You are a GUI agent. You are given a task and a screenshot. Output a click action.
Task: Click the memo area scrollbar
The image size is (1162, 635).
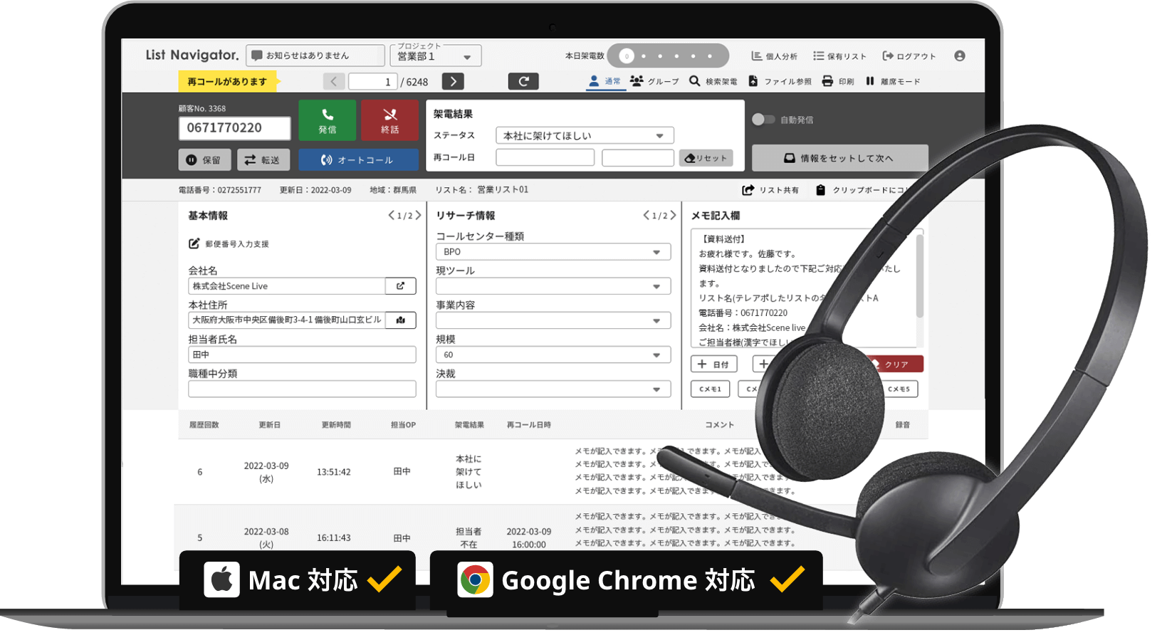[x=920, y=278]
